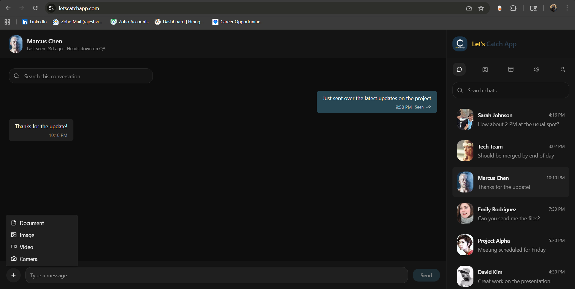The image size is (575, 289).
Task: Open the Zoho Accounts bookmark
Action: click(x=129, y=22)
